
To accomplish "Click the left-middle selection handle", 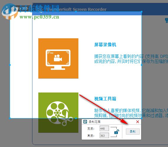I will (10, 65).
